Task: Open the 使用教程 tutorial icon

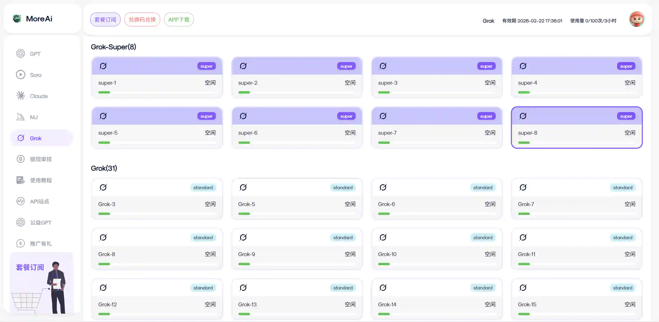Action: (x=21, y=180)
